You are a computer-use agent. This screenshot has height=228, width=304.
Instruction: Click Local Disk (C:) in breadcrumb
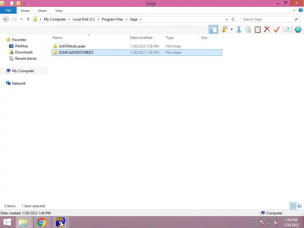84,19
